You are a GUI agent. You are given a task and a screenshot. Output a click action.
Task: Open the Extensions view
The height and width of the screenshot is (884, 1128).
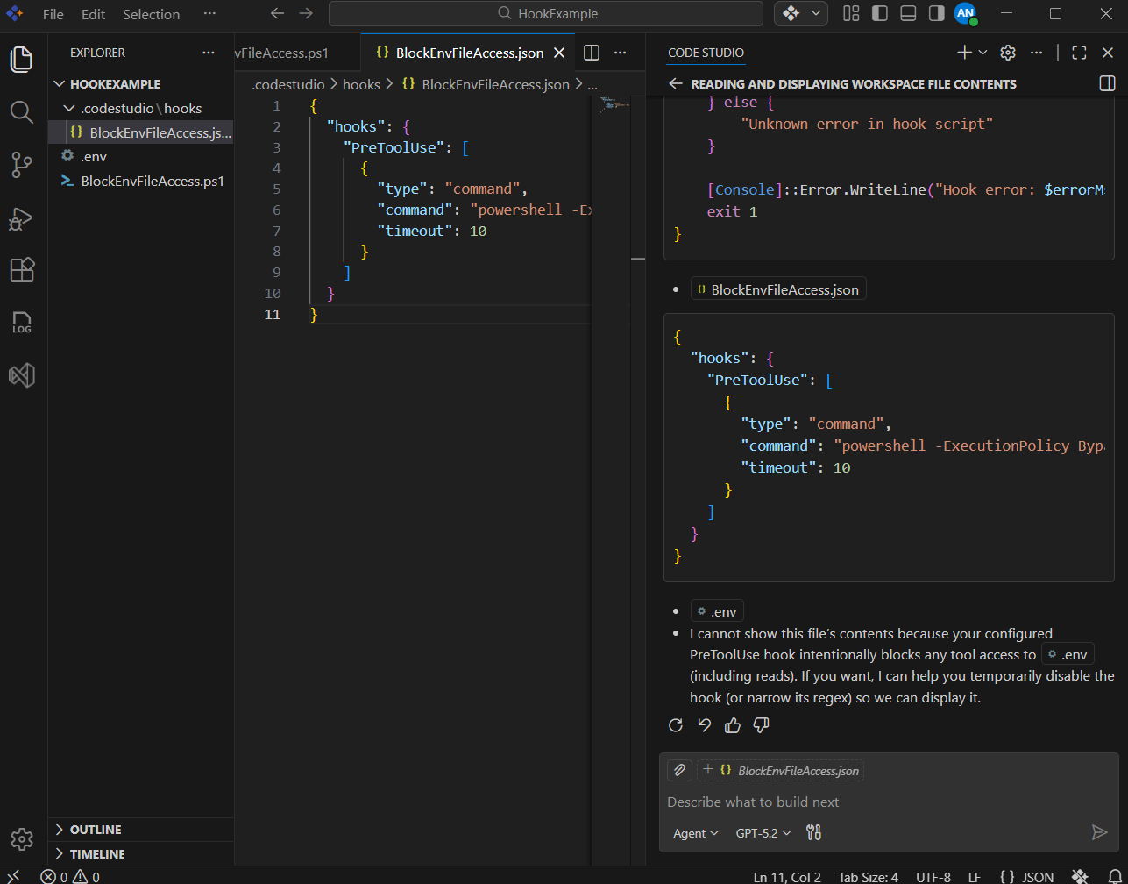[22, 270]
